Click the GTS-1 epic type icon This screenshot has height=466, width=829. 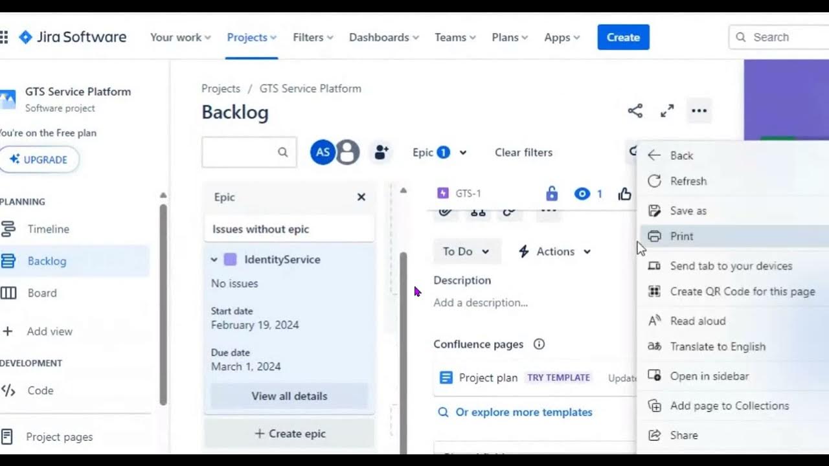pos(443,193)
